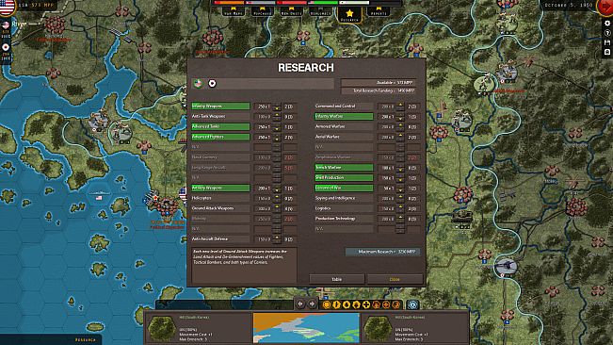The image size is (613, 345).
Task: Open the help question mark icon
Action: 607,33
